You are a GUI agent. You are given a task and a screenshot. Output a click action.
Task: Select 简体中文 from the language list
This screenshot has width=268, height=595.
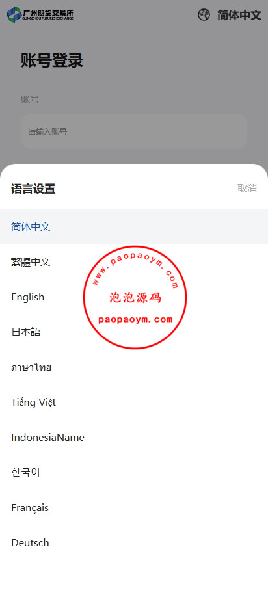[x=134, y=226]
